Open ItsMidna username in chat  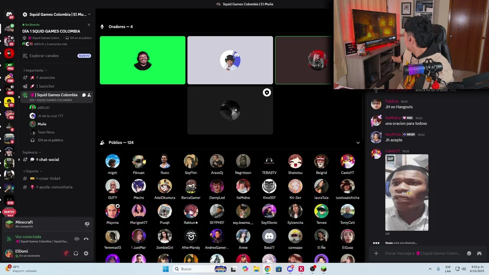click(x=393, y=118)
